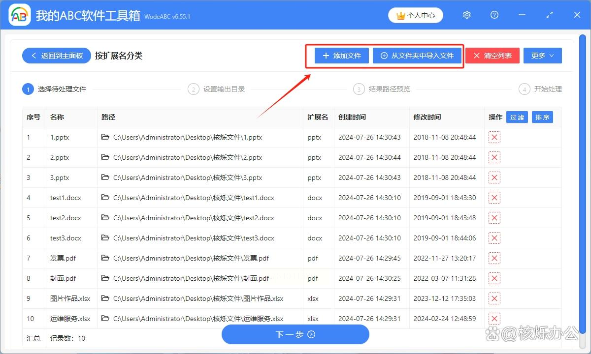Viewport: 591px width, 354px height.
Task: Click 从文件夹中导入文件 import button
Action: pyautogui.click(x=417, y=56)
